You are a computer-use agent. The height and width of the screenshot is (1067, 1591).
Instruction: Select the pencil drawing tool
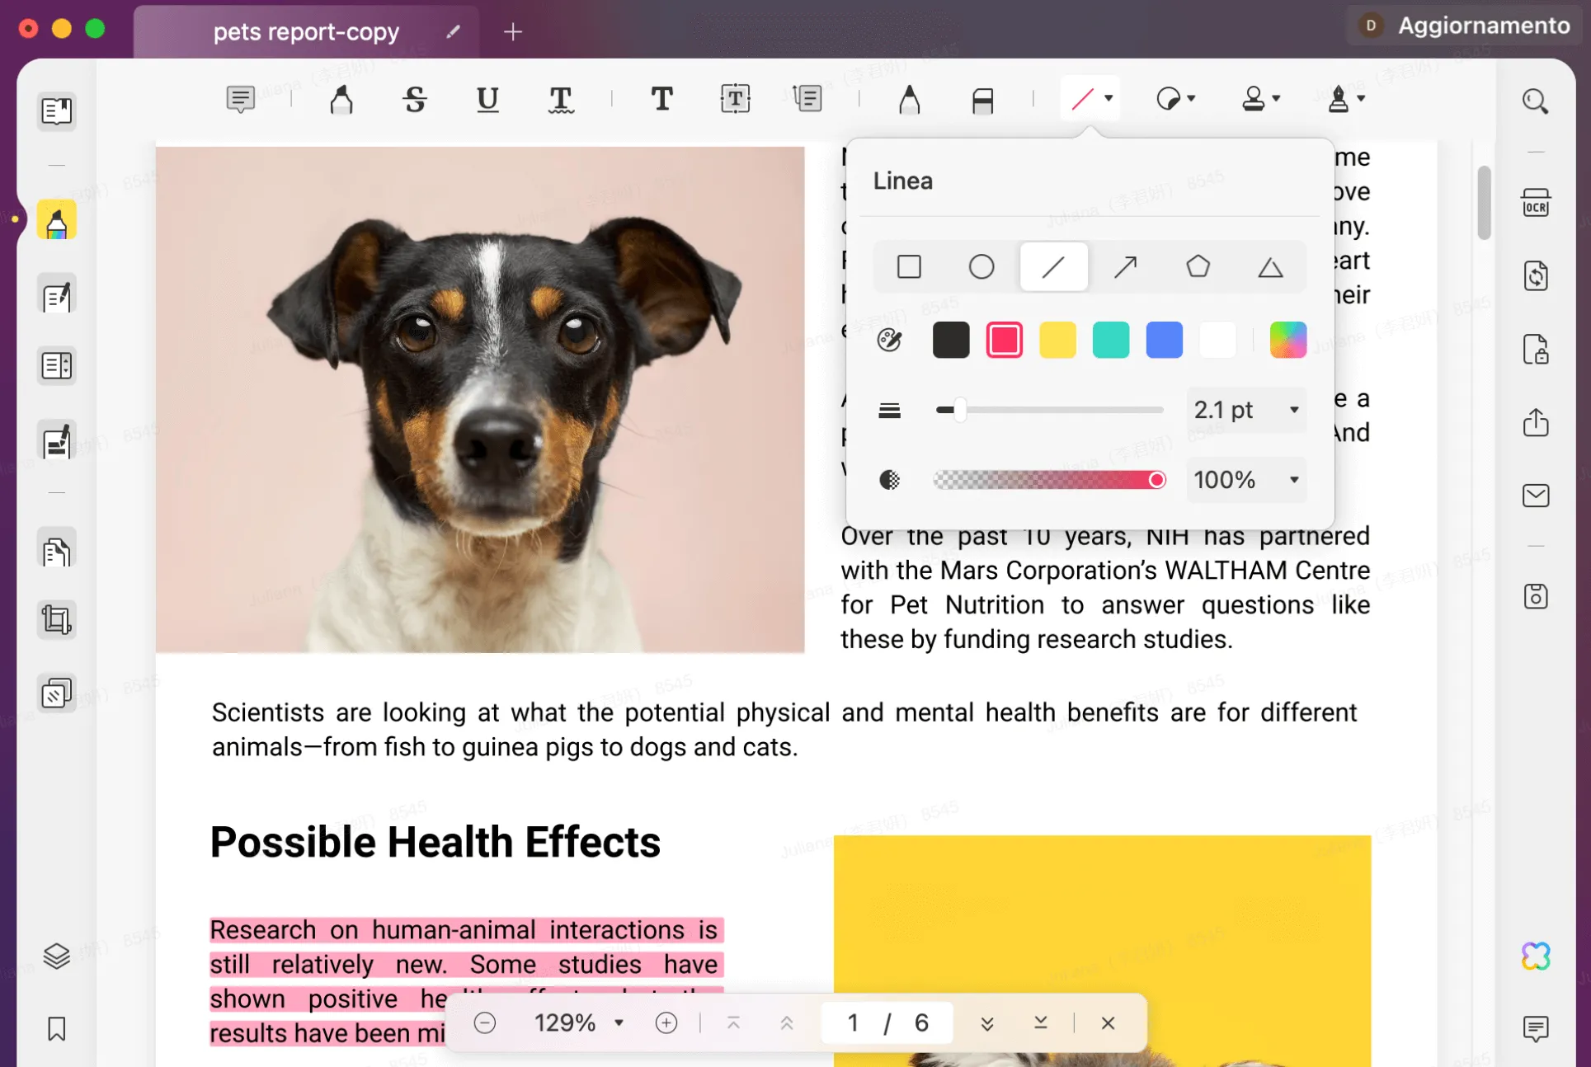click(909, 99)
